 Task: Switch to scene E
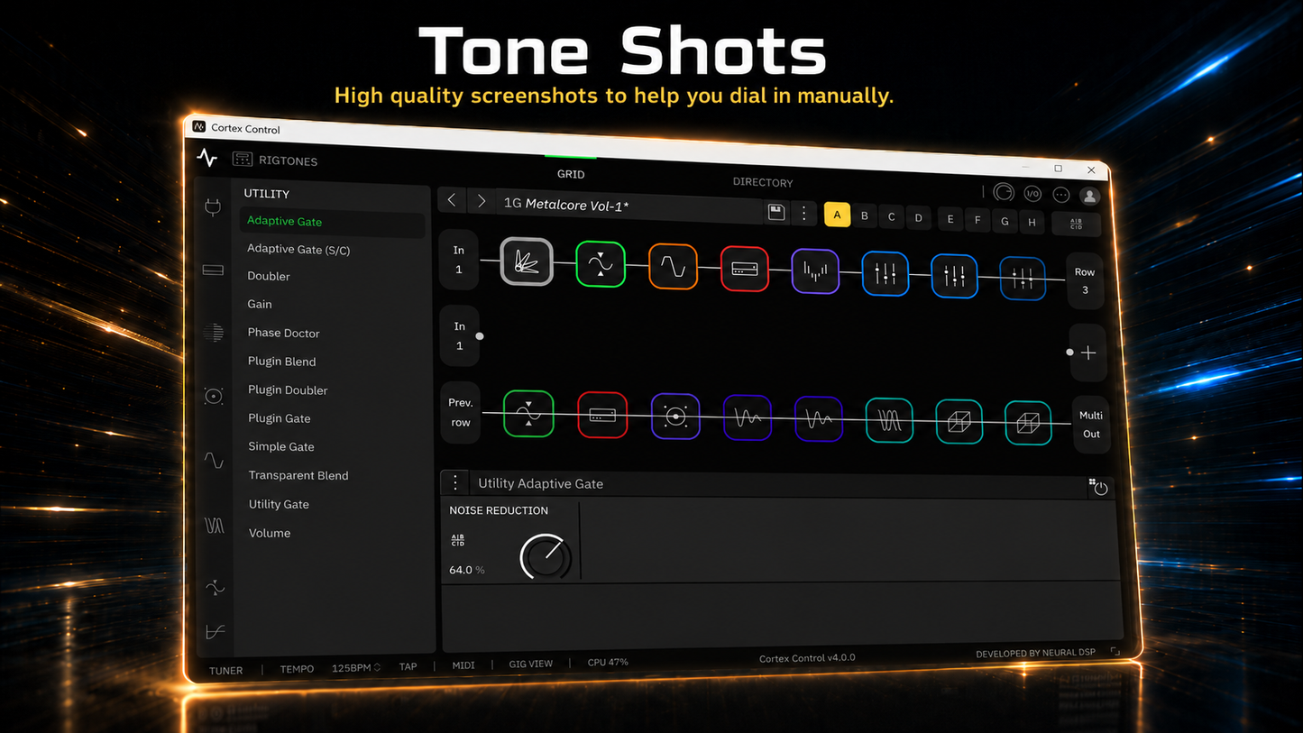point(950,218)
